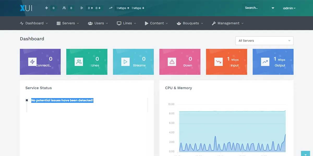
Task: Open the admin account dropdown
Action: click(289, 8)
